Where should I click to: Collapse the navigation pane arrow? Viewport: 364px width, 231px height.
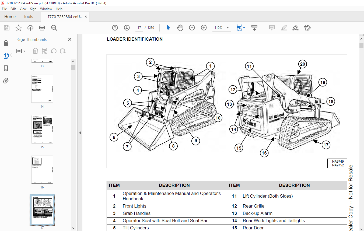coord(80,133)
